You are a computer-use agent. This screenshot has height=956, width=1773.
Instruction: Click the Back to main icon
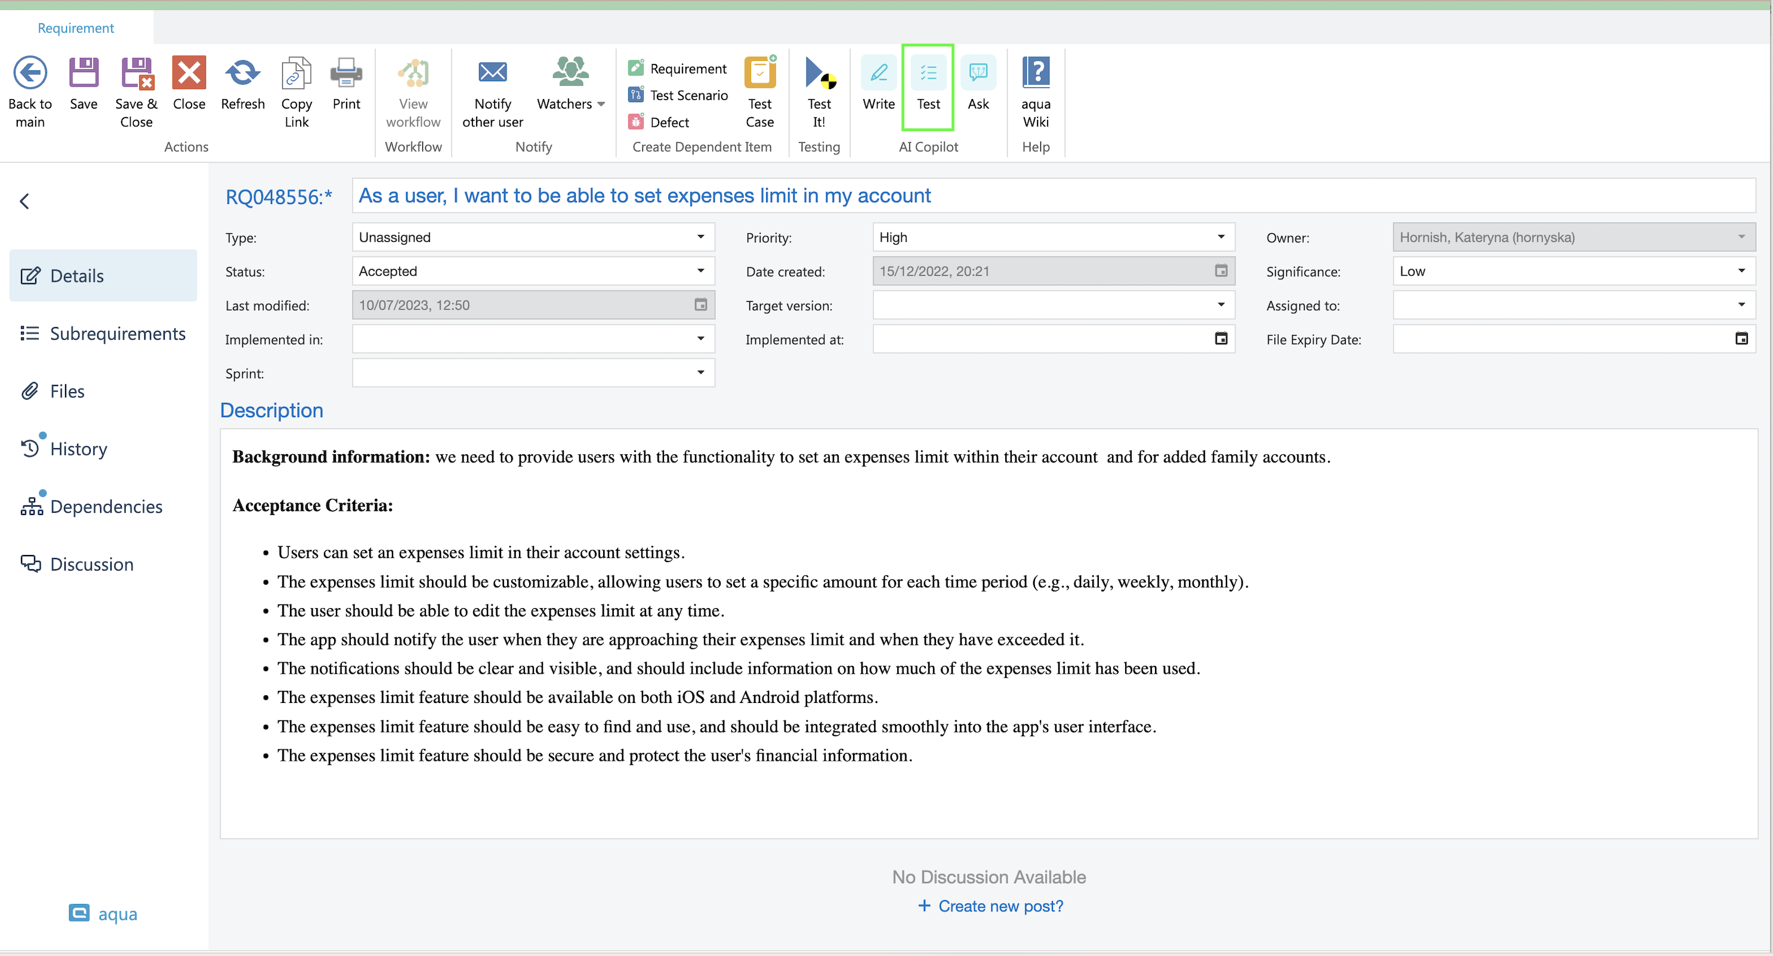coord(30,73)
